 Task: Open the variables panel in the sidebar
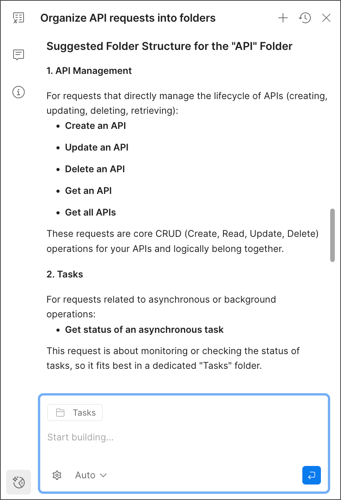(x=19, y=18)
